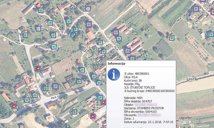
Task: Click the blurred 'Obveznik:' value
Action: click(149, 115)
